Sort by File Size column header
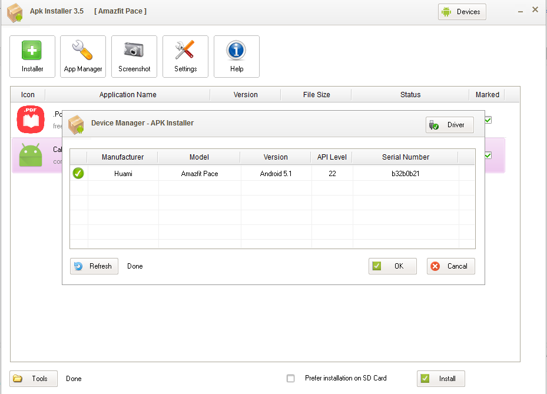The width and height of the screenshot is (547, 394). [316, 95]
